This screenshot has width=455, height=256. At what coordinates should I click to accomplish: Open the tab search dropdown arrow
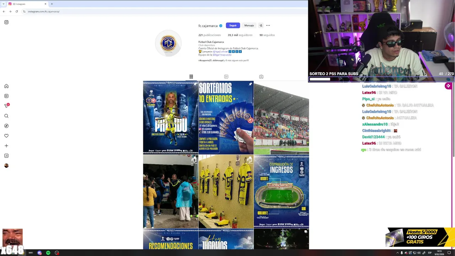(3, 4)
